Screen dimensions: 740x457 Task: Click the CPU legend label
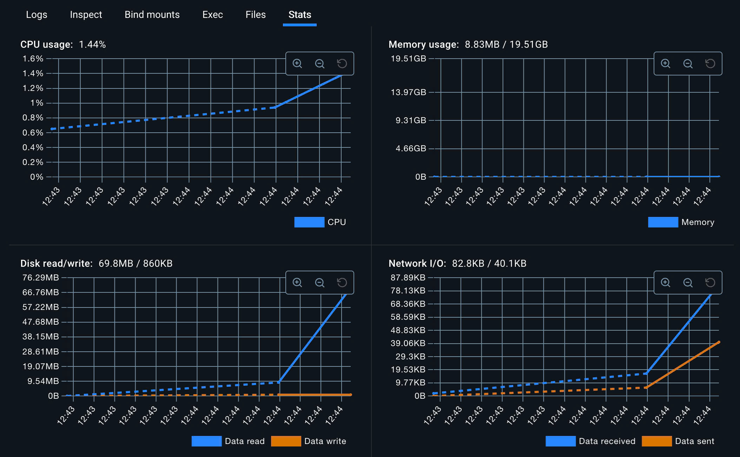point(337,222)
